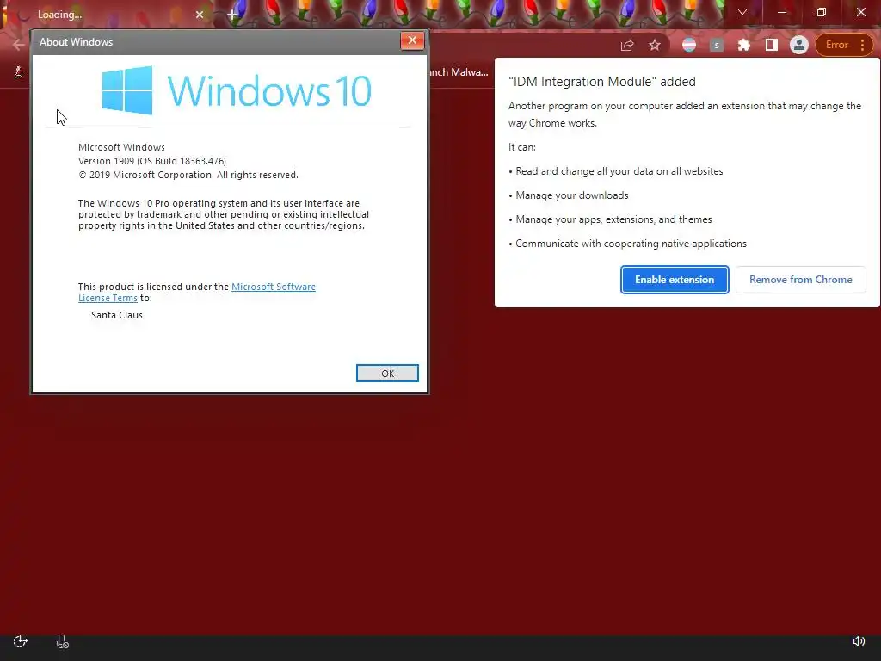The image size is (881, 661).
Task: Close the Loading... tab
Action: tap(200, 15)
